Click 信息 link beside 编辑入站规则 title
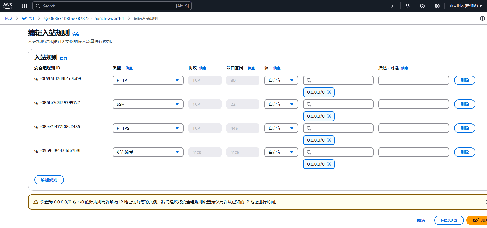Image resolution: width=487 pixels, height=228 pixels. pyautogui.click(x=76, y=34)
